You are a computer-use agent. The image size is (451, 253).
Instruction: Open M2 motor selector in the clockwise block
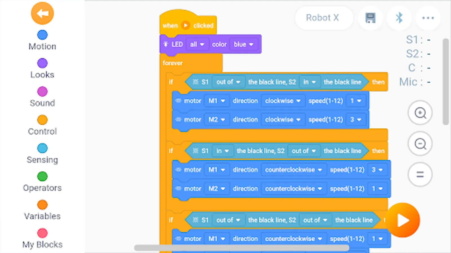click(217, 120)
